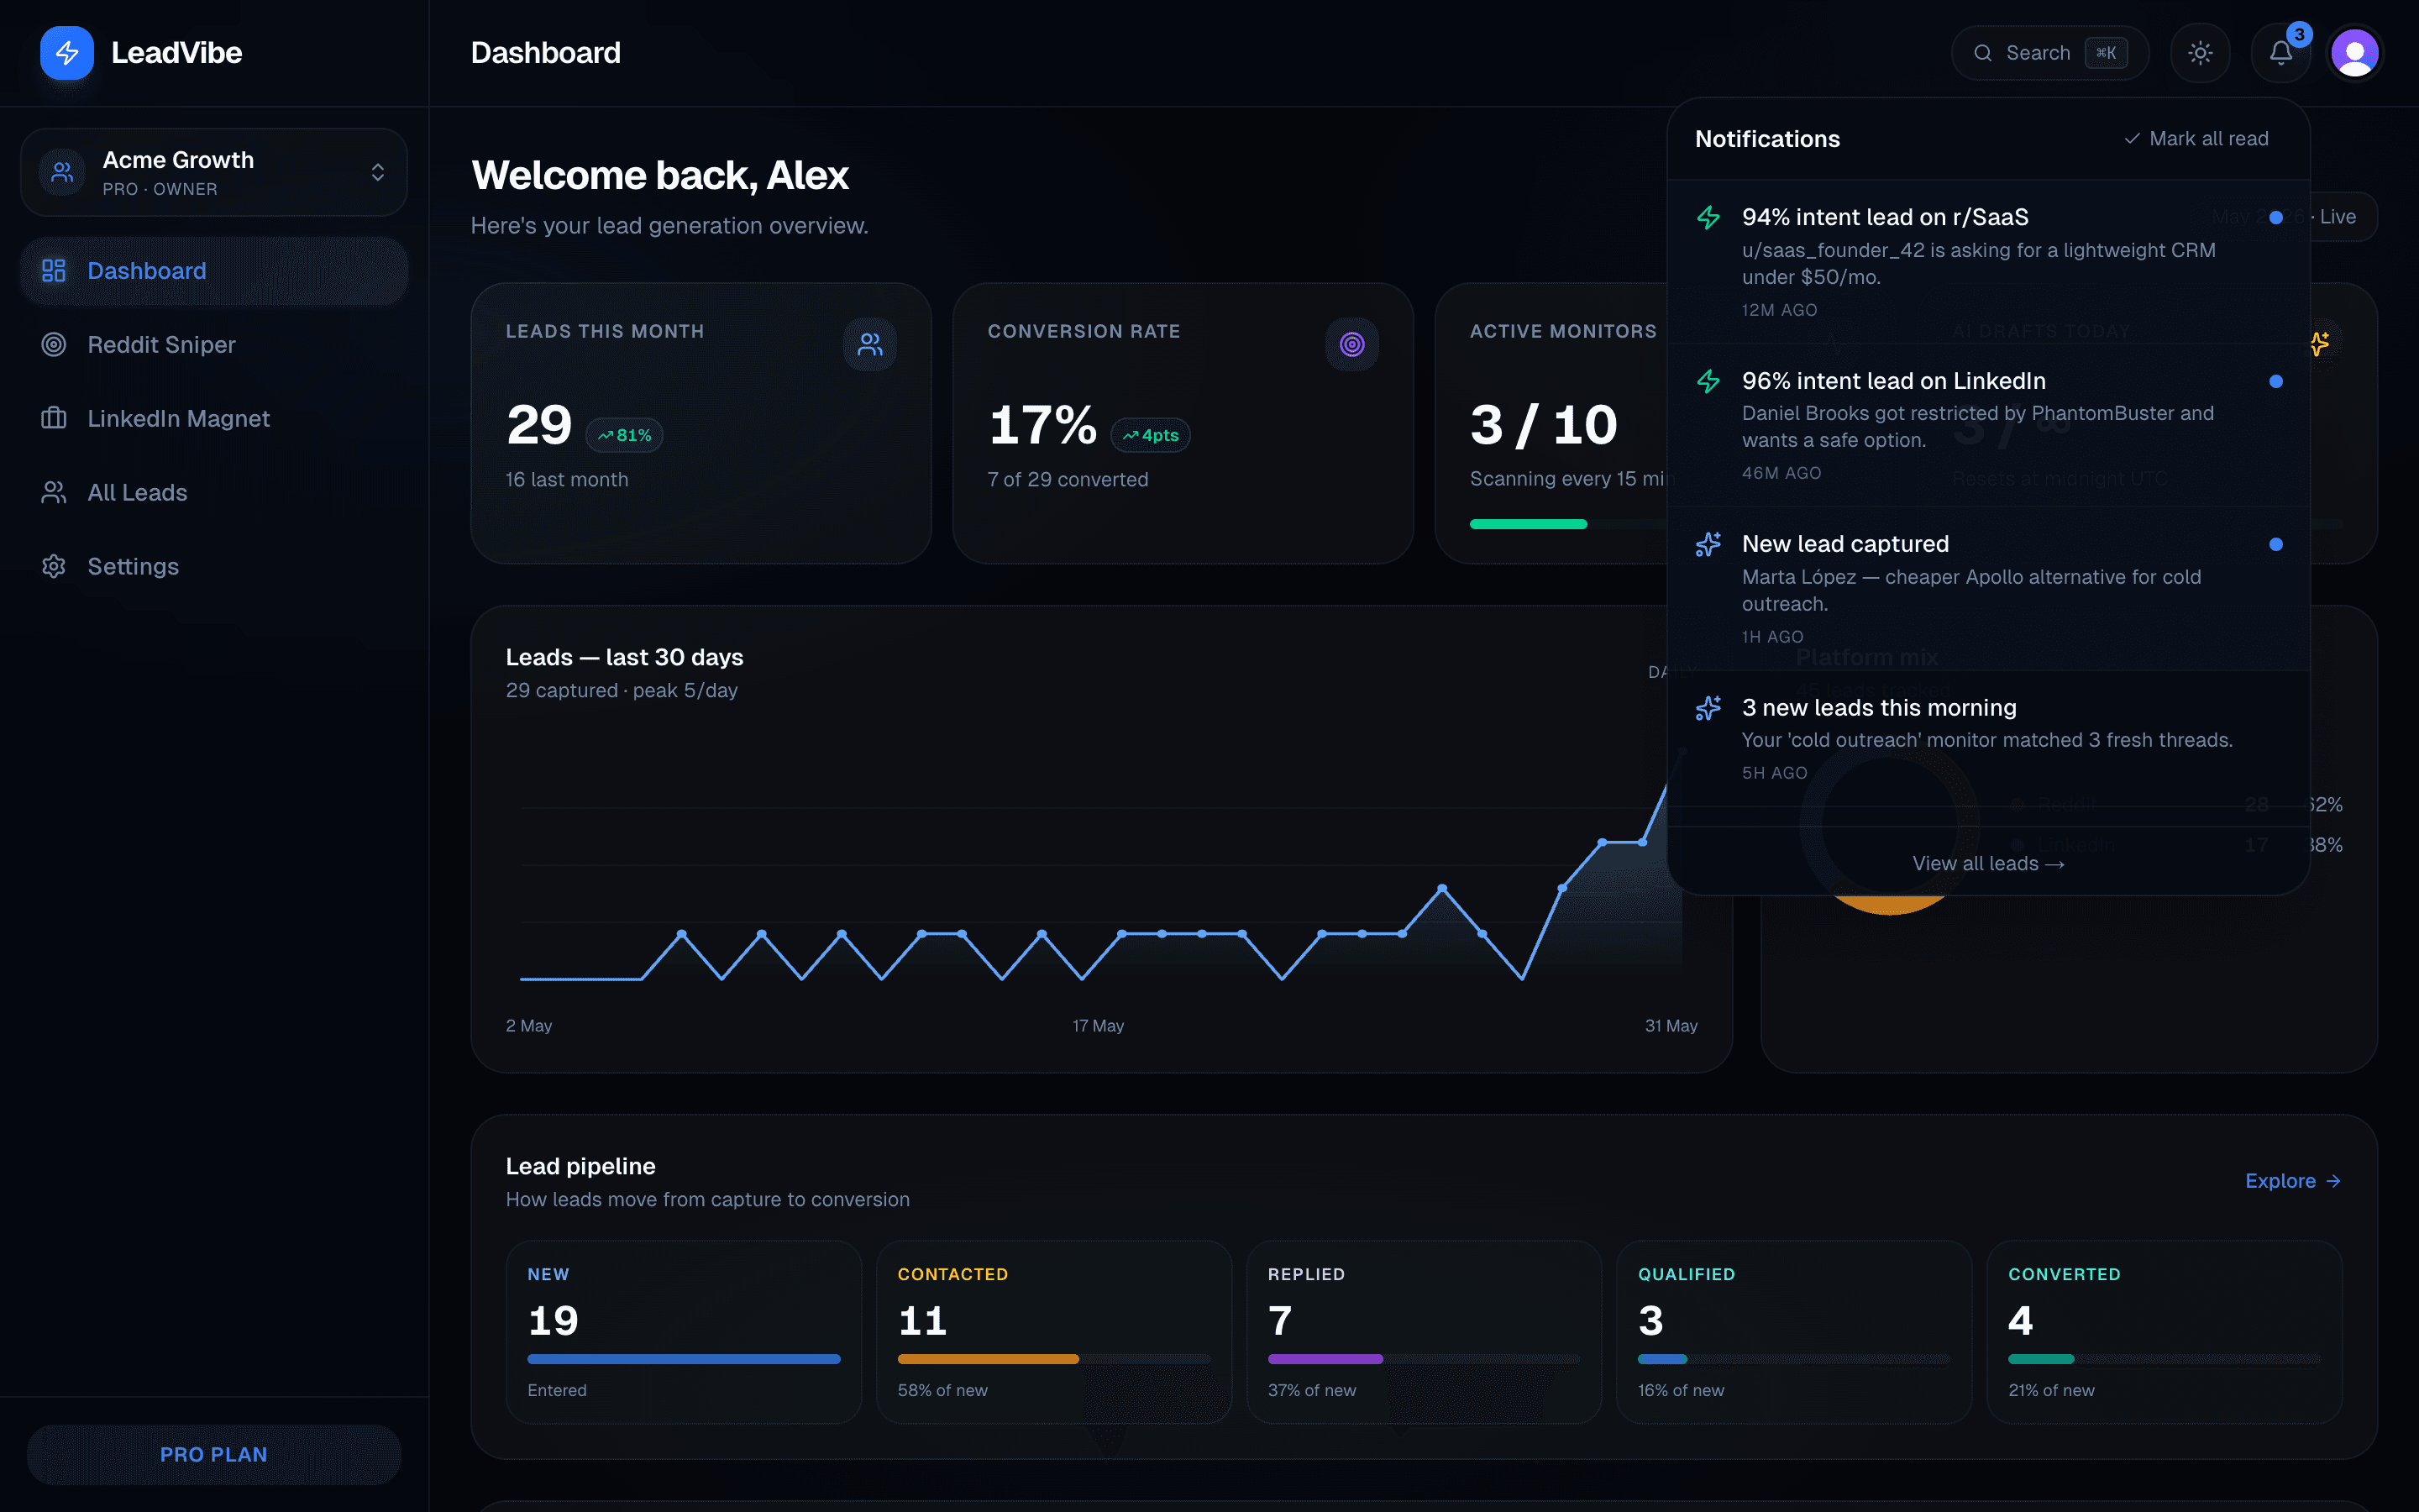Viewport: 2419px width, 1512px height.
Task: Toggle the light/dark theme sun icon
Action: coord(2200,53)
